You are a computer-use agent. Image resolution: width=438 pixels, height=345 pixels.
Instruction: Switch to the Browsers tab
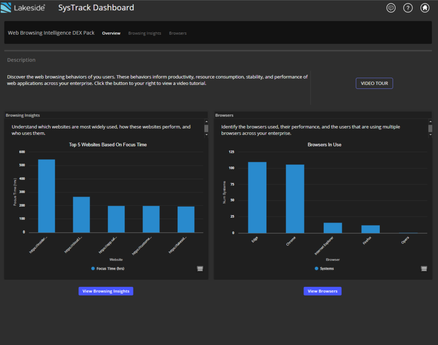178,33
